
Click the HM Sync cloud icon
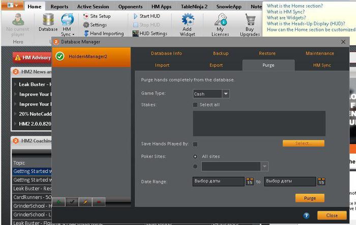pyautogui.click(x=67, y=19)
